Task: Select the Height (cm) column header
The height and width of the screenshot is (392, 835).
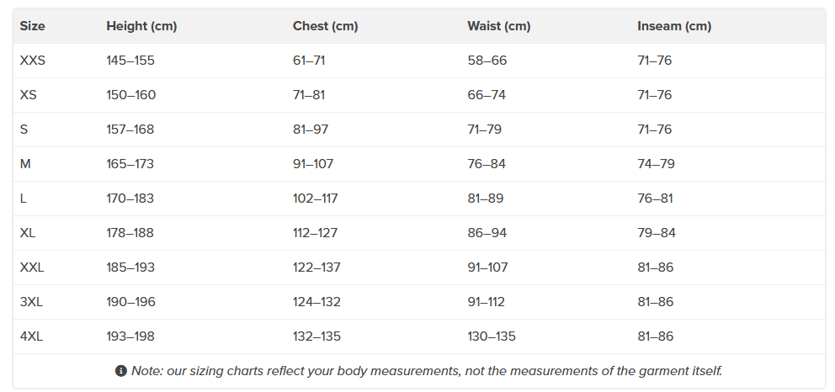Action: (141, 26)
